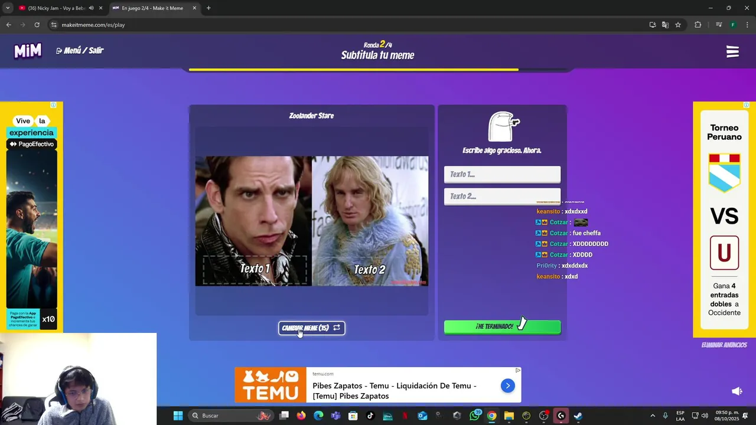
Task: Bookmark this page star icon
Action: tap(678, 25)
